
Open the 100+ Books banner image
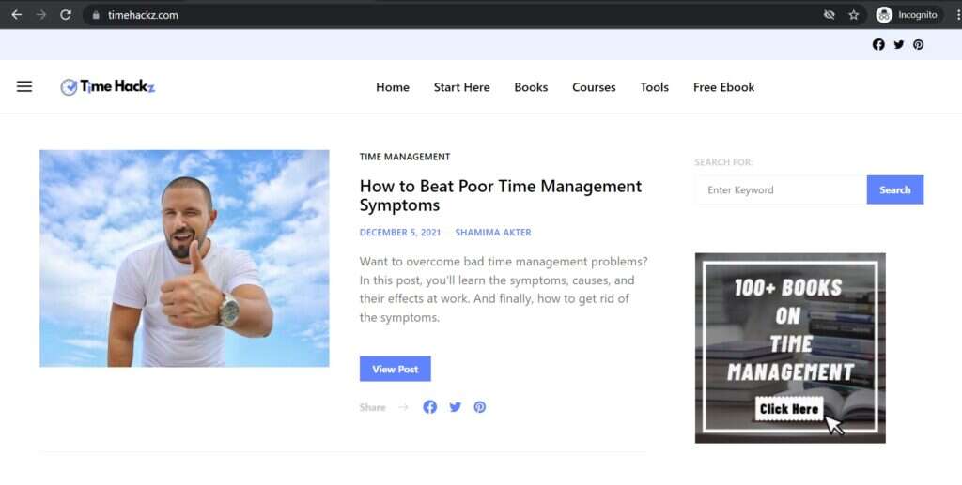click(789, 347)
